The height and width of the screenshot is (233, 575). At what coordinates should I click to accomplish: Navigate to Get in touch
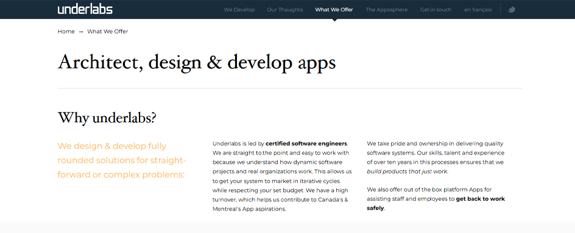pos(436,10)
